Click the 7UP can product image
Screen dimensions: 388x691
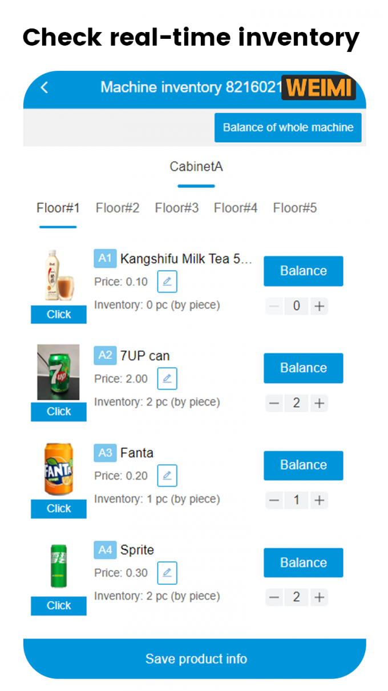(x=58, y=372)
